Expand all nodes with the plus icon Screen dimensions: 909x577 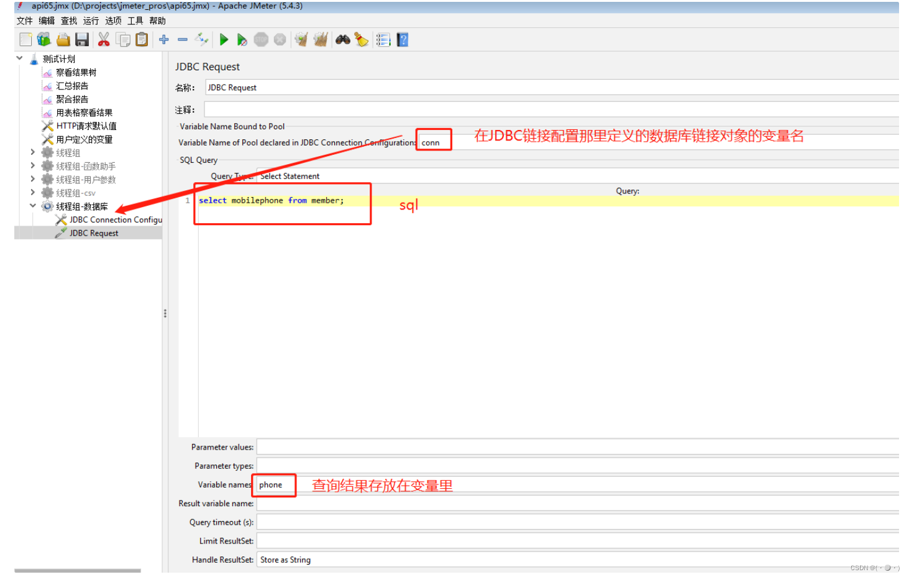click(x=164, y=40)
